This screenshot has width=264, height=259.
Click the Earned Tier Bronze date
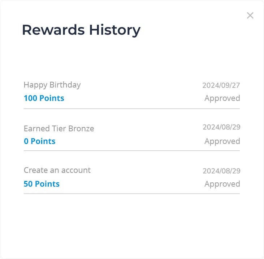click(x=221, y=127)
